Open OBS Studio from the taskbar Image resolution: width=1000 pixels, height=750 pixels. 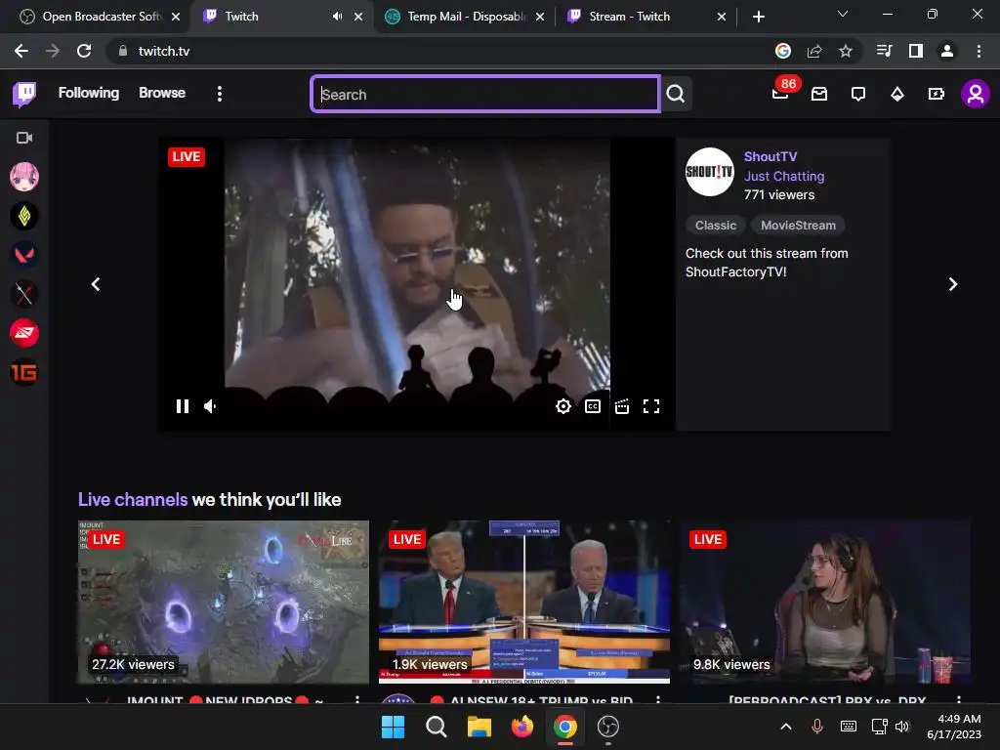608,727
